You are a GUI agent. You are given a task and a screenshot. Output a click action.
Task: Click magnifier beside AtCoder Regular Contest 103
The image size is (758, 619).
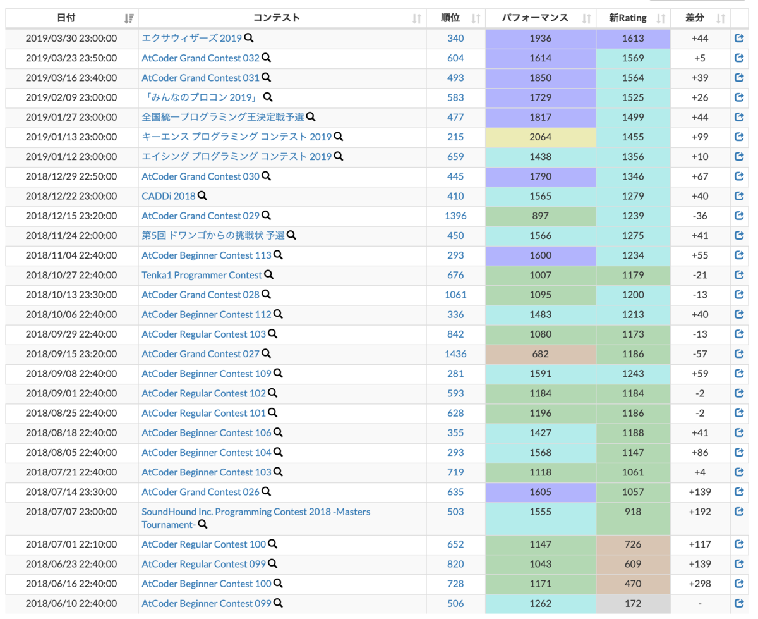pyautogui.click(x=272, y=333)
